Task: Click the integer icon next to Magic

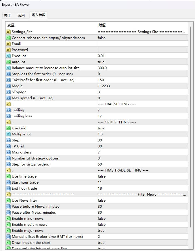Action: point(8,86)
